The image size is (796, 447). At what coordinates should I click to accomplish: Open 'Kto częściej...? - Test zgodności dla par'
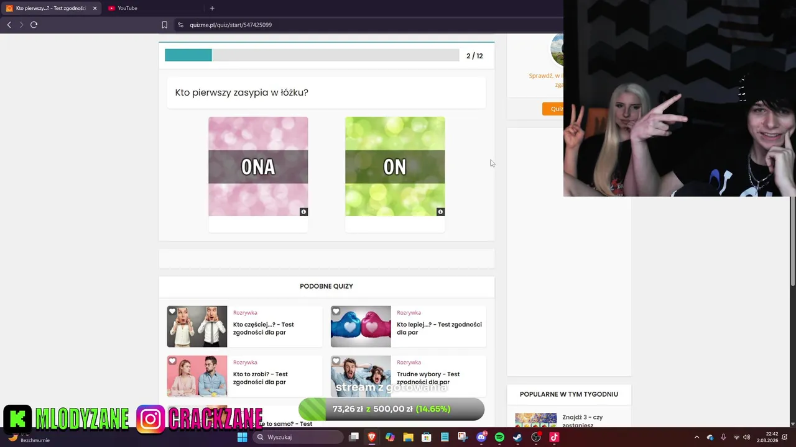click(264, 328)
